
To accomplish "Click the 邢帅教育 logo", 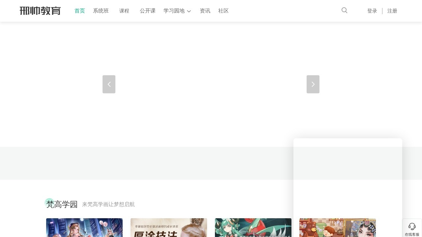I will click(x=40, y=11).
